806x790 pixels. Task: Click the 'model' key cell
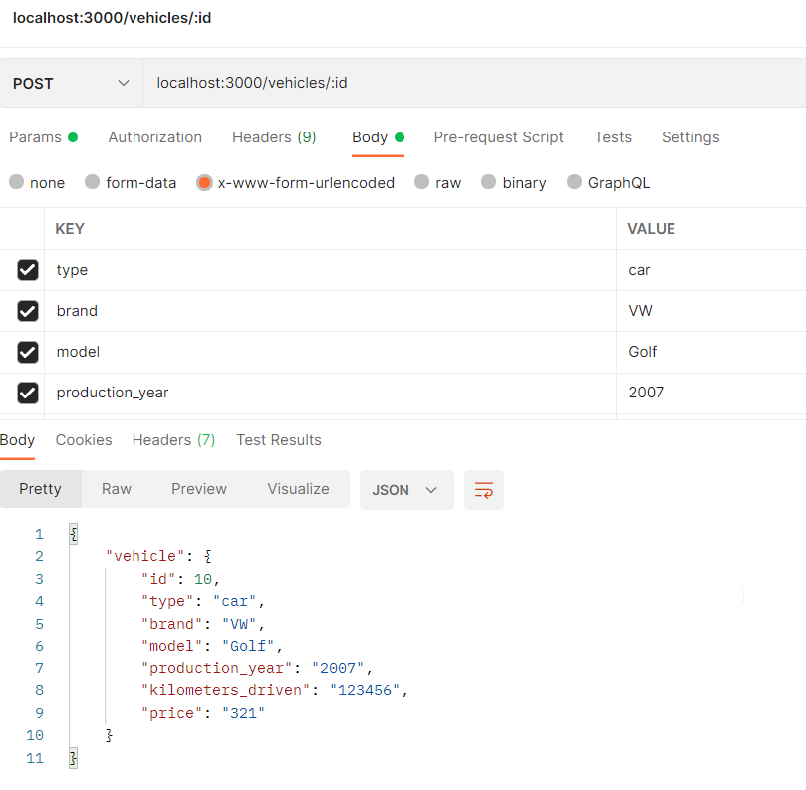click(330, 352)
